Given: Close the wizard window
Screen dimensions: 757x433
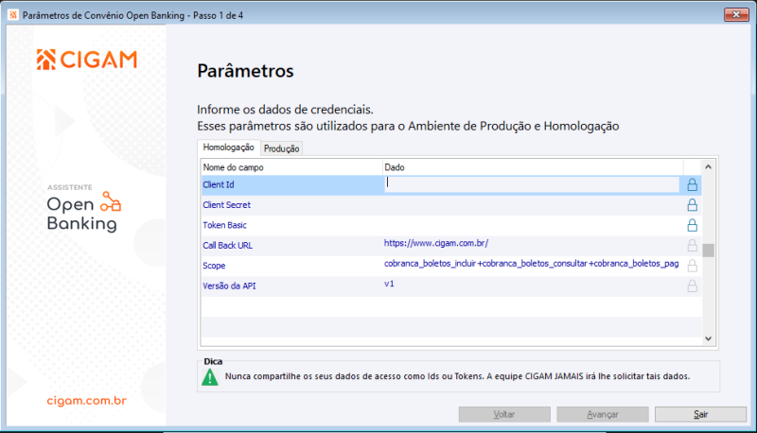Looking at the screenshot, I should coord(736,14).
